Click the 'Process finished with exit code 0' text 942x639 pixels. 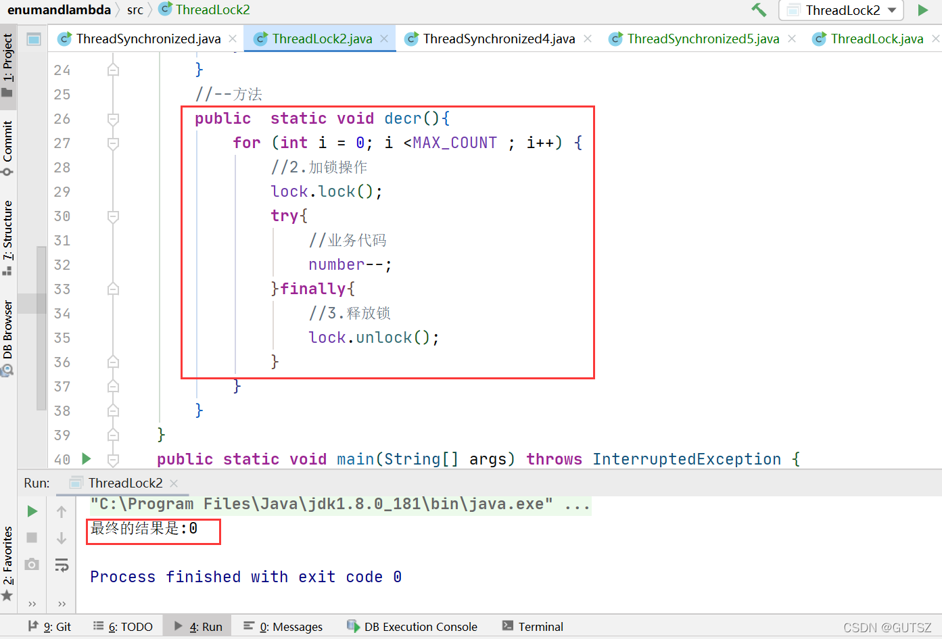[x=246, y=577]
